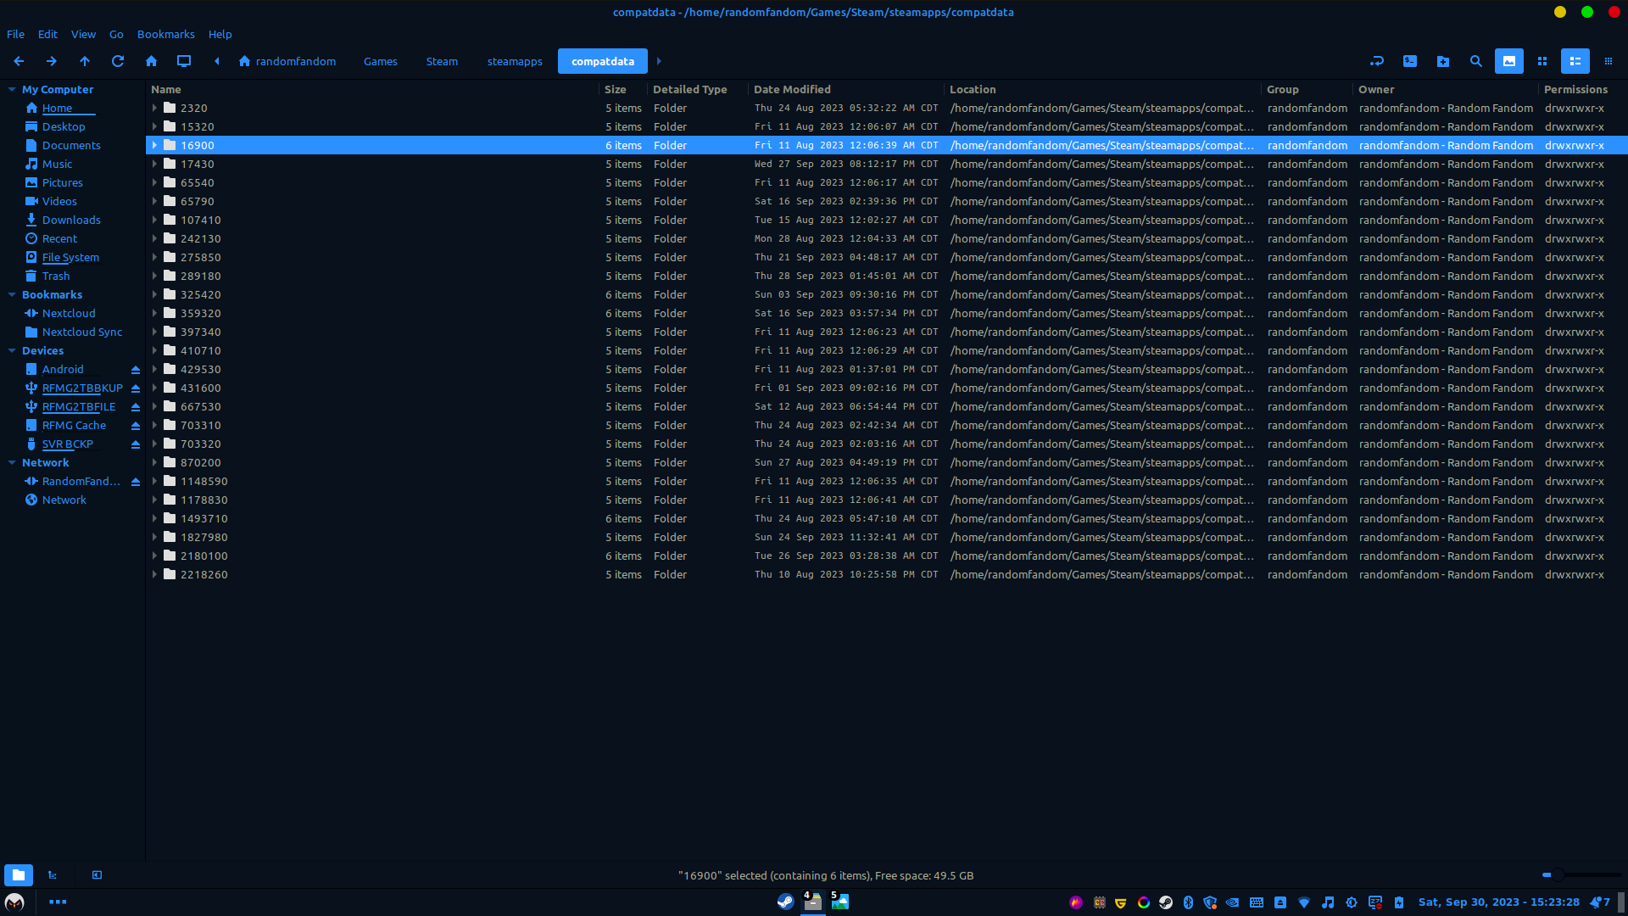Expand the 16900 folder row
The height and width of the screenshot is (916, 1628).
154,145
